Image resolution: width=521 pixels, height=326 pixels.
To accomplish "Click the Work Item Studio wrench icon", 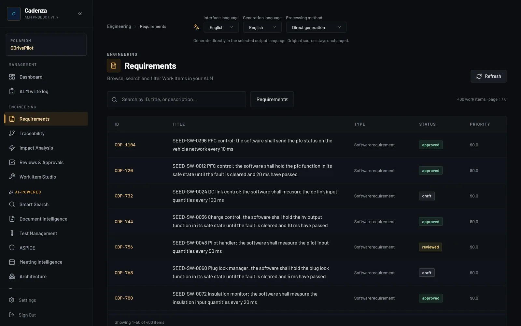I will point(12,177).
